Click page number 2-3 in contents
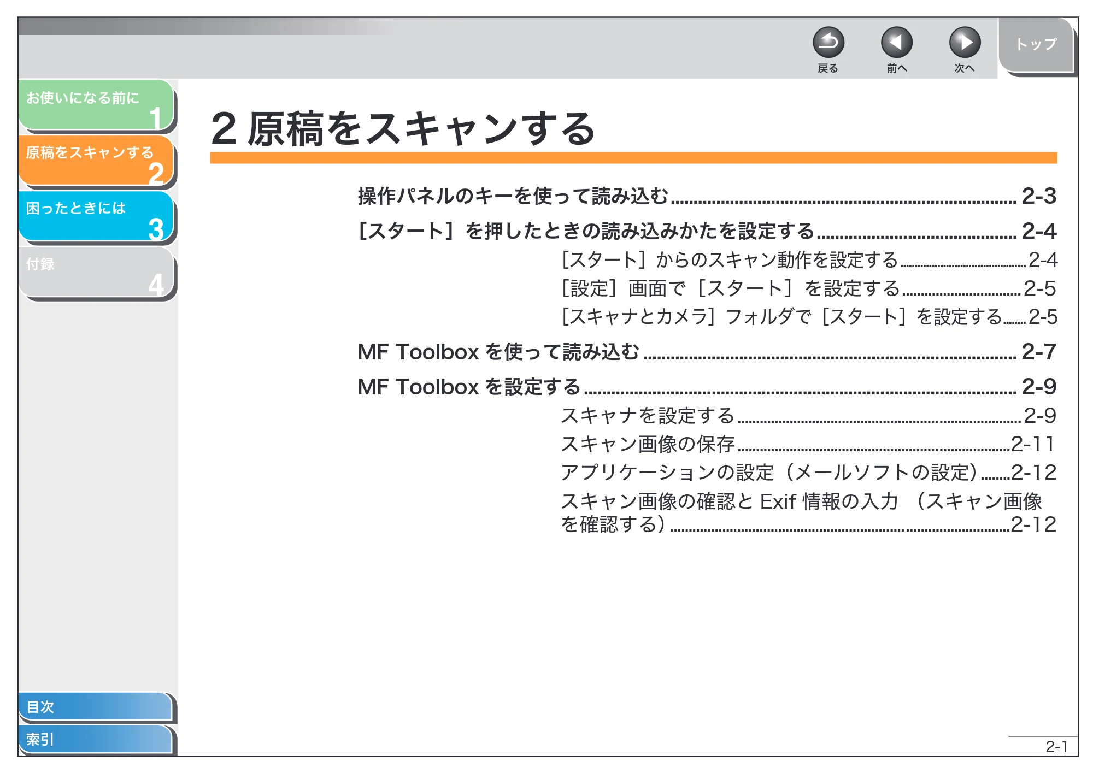This screenshot has width=1093, height=773. [1039, 196]
